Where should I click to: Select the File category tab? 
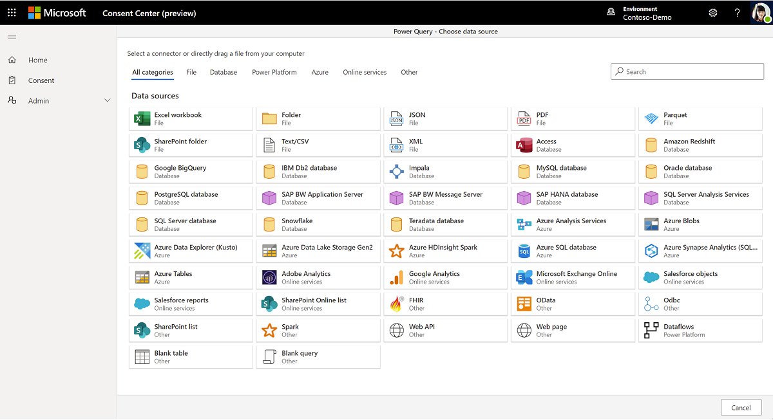tap(191, 73)
